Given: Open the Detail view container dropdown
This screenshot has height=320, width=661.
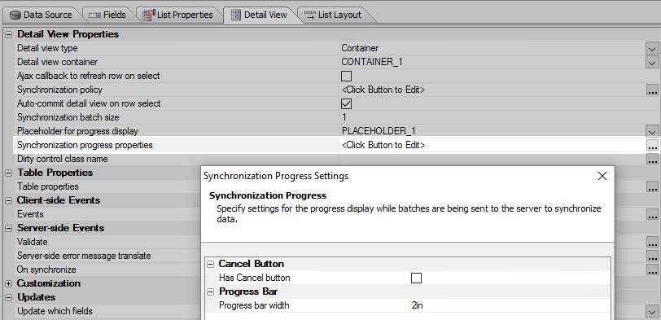Looking at the screenshot, I should 652,63.
